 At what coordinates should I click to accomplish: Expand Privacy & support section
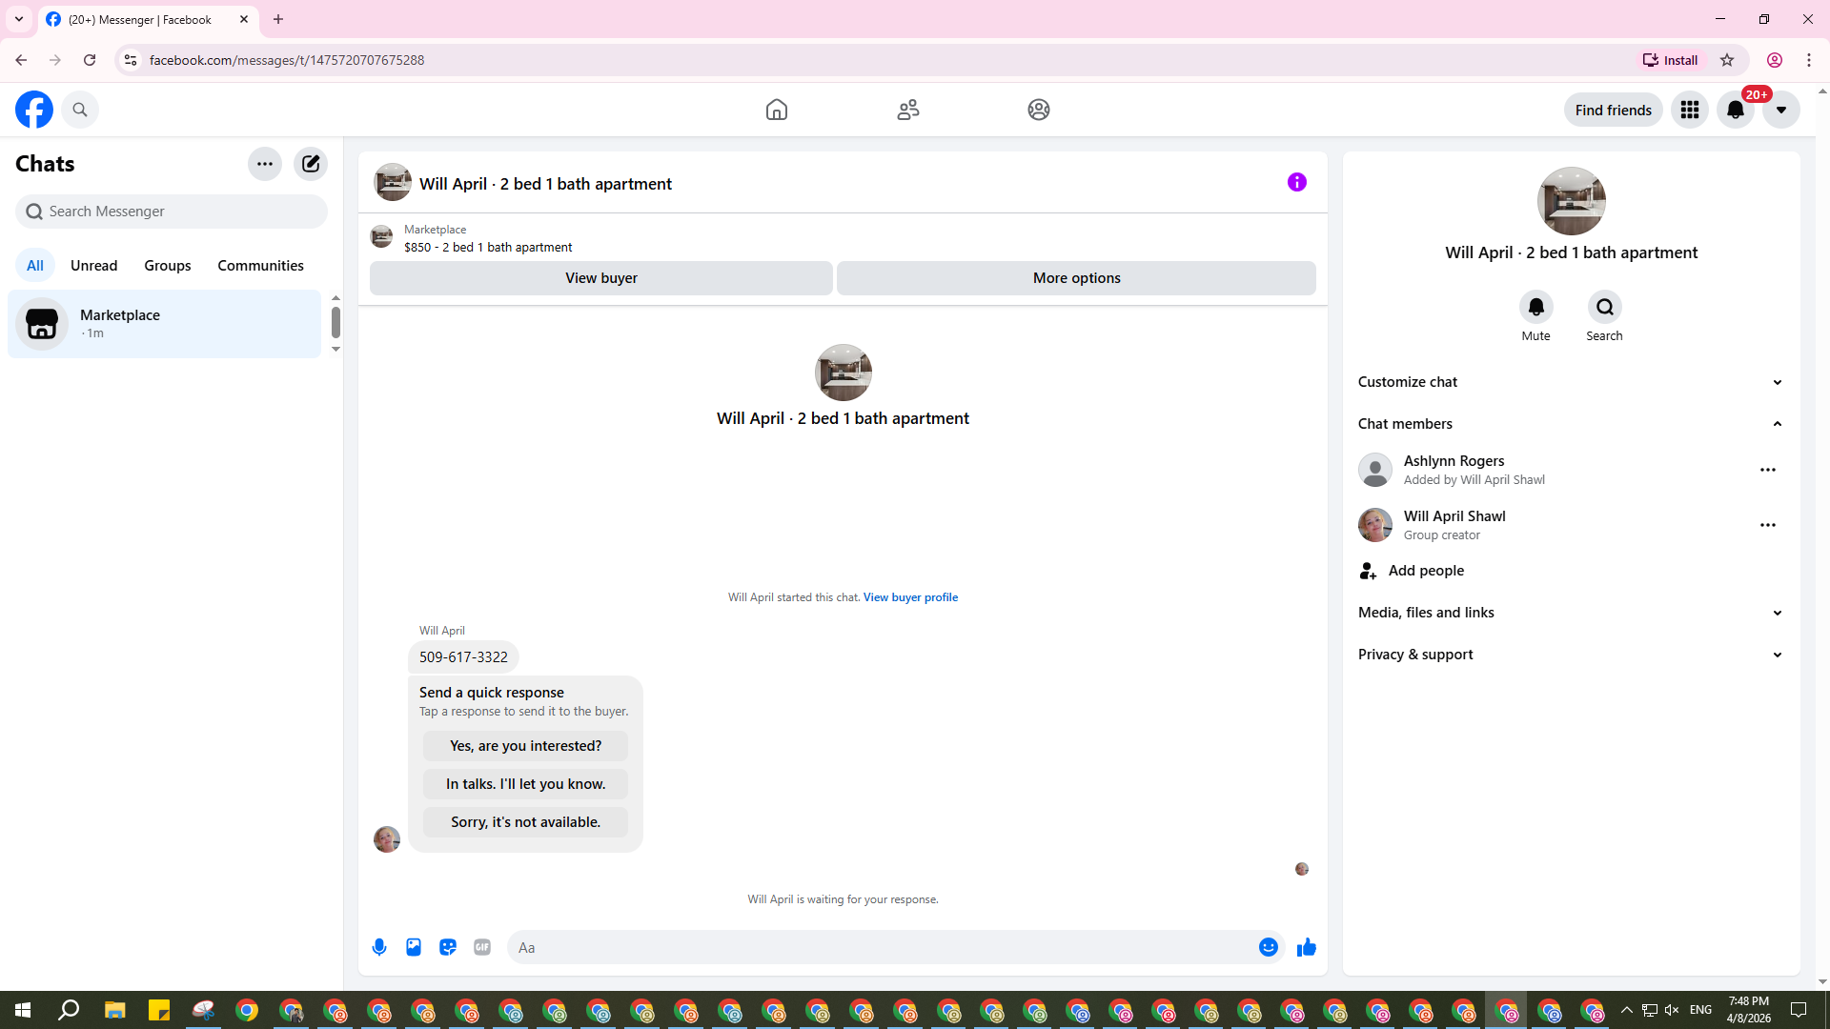click(x=1777, y=655)
